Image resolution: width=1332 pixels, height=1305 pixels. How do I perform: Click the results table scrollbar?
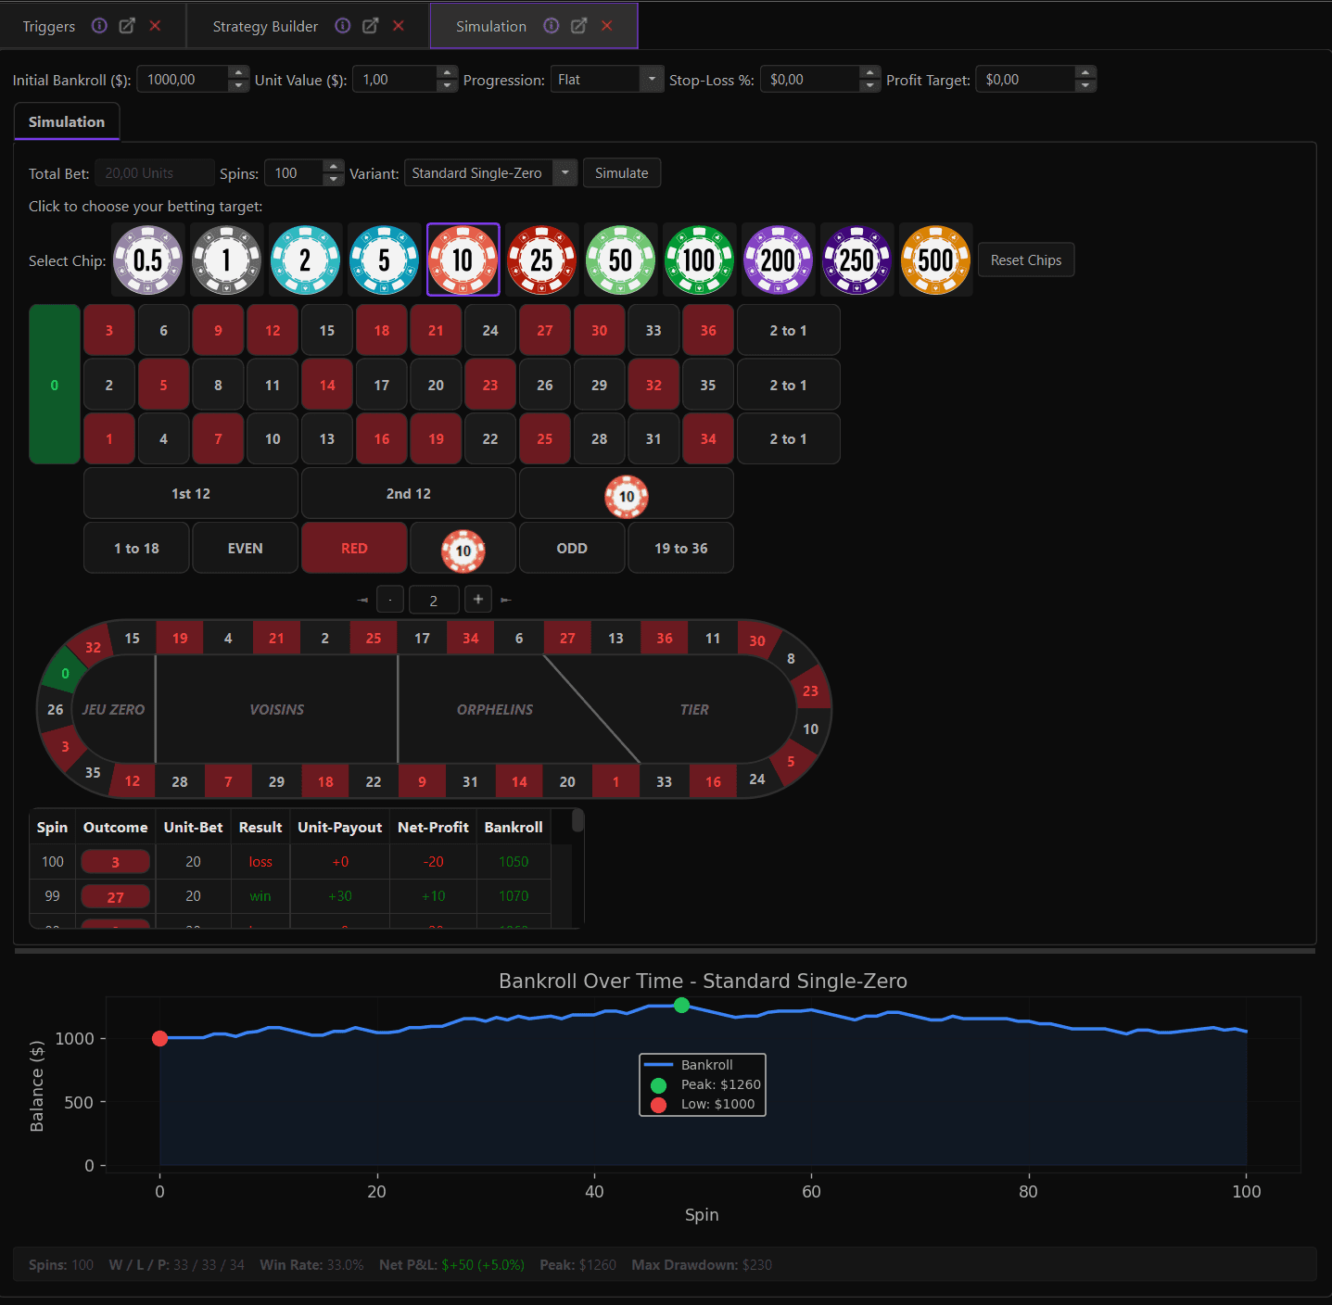[x=577, y=821]
